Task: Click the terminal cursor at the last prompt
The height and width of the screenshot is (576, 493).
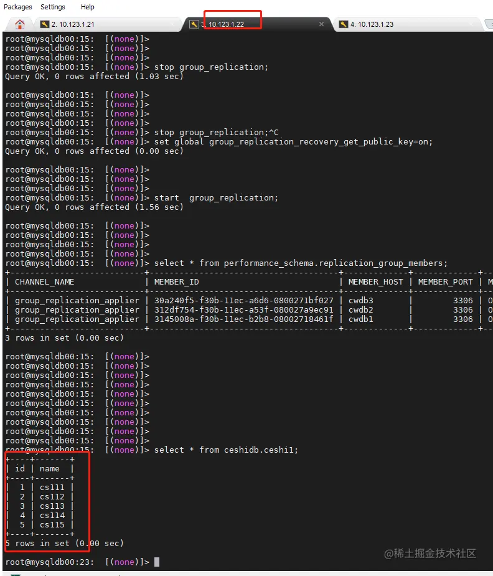Action: coord(157,562)
